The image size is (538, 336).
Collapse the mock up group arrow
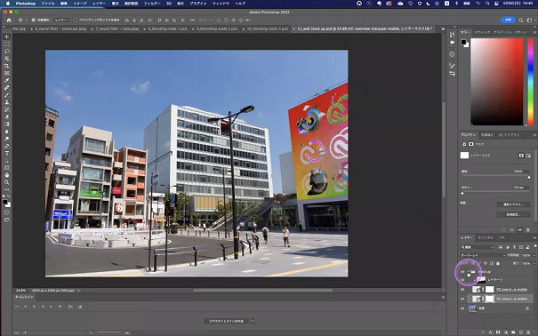click(x=469, y=272)
